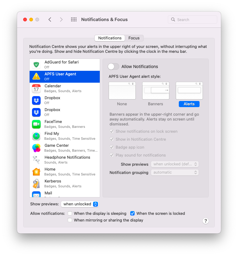Toggle Play sound for notifications checkbox

coord(112,155)
